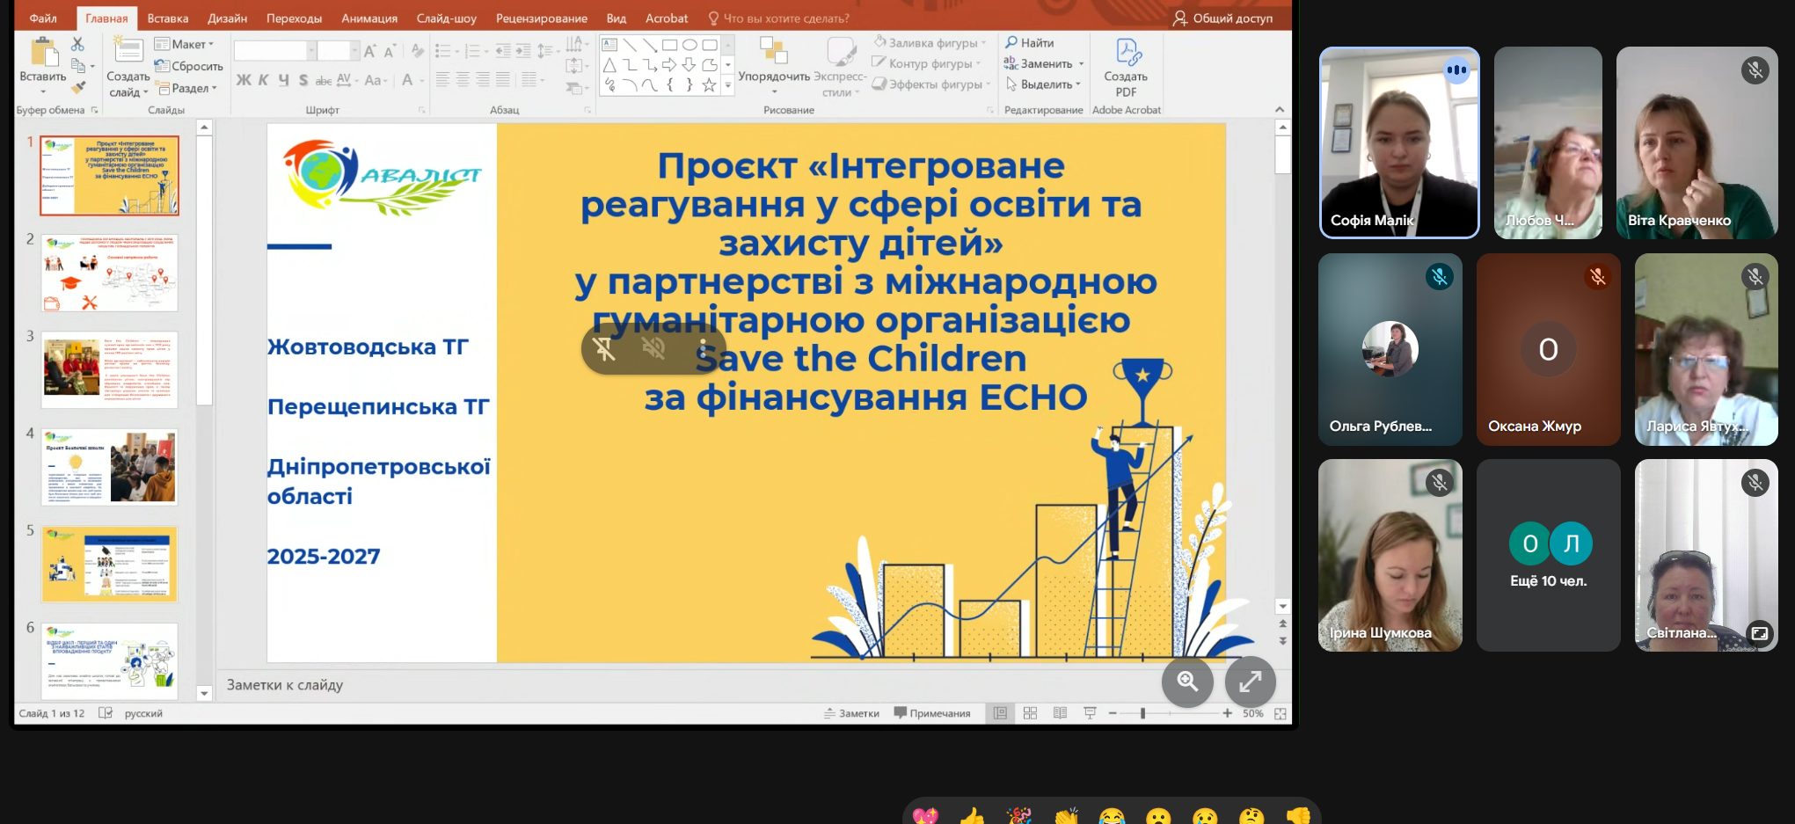1795x824 pixels.
Task: Open the three-dot options on the presentation overlay
Action: point(702,349)
